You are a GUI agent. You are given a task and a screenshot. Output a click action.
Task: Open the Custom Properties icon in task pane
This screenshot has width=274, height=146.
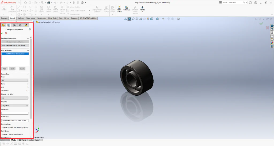tap(272, 46)
